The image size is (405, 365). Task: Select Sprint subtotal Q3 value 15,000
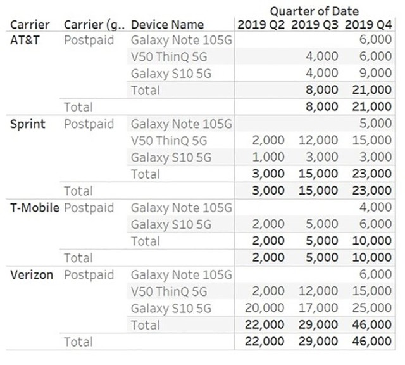tap(318, 174)
